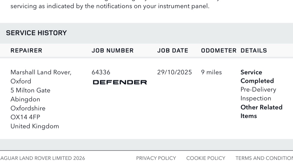Select the job date 29/10/2025
The width and height of the screenshot is (293, 165).
pos(174,72)
